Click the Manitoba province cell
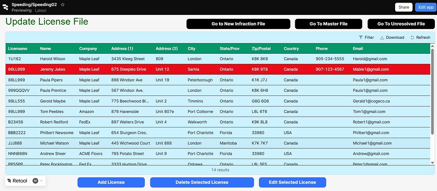Screen dimensions: 437x191 point(228,143)
